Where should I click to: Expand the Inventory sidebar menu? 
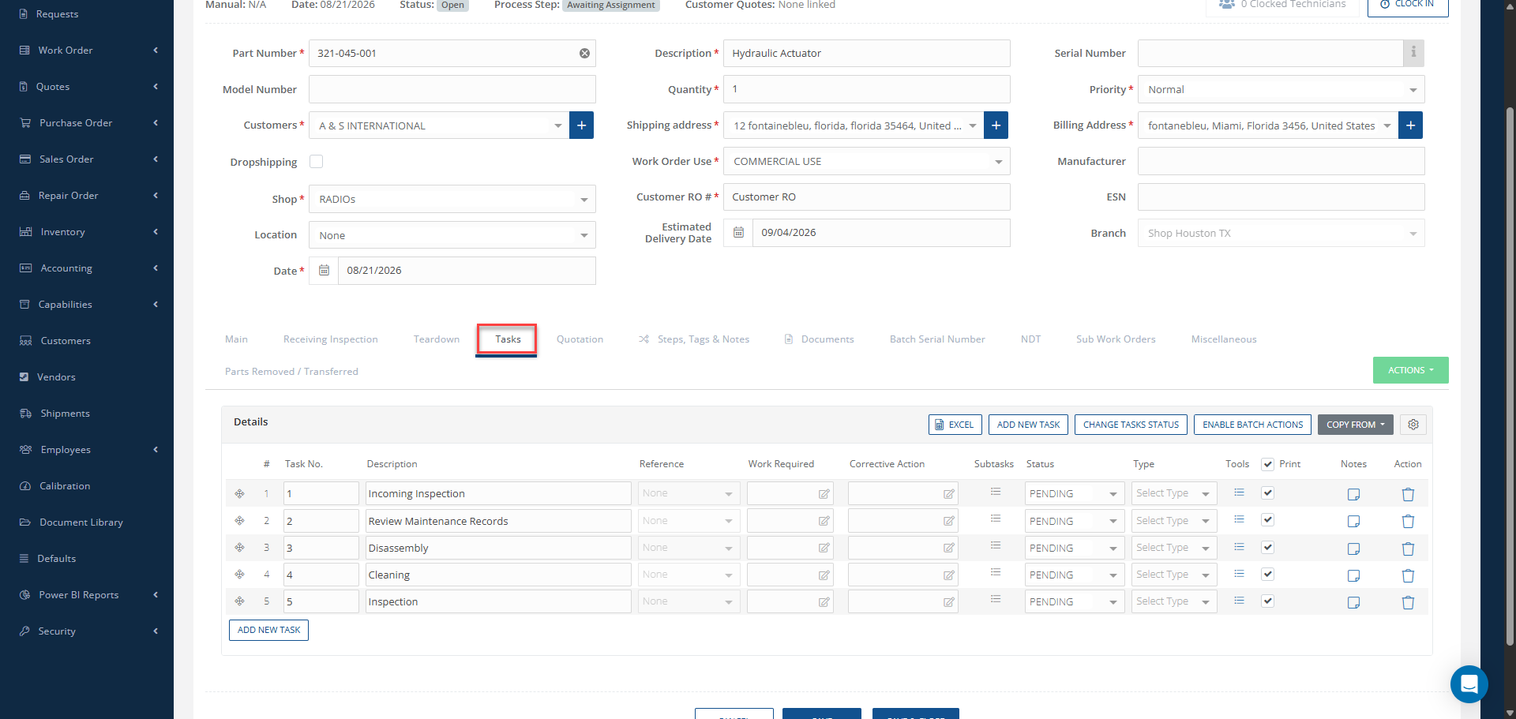87,232
